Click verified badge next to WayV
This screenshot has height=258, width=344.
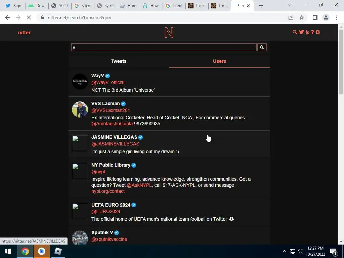pyautogui.click(x=107, y=76)
